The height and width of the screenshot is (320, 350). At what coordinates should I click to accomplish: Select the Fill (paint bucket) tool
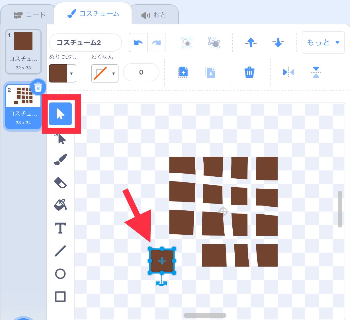(x=60, y=205)
